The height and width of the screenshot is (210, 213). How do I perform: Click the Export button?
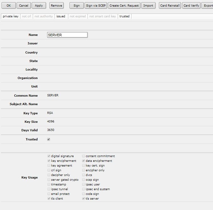tap(207, 6)
